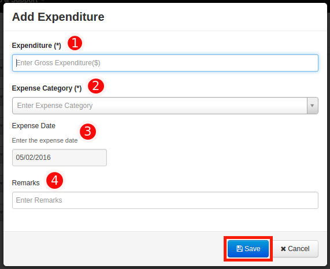330x269 pixels.
Task: Click into the Enter Remarks field
Action: click(165, 200)
